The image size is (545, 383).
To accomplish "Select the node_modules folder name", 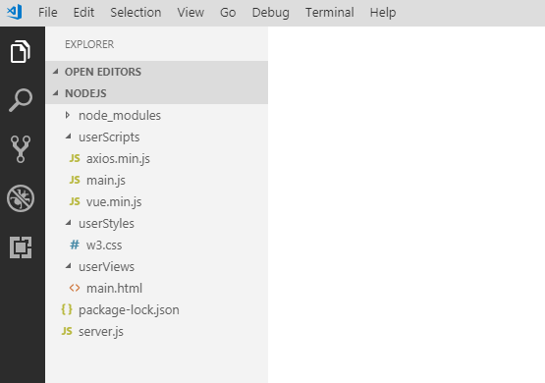I will coord(120,115).
